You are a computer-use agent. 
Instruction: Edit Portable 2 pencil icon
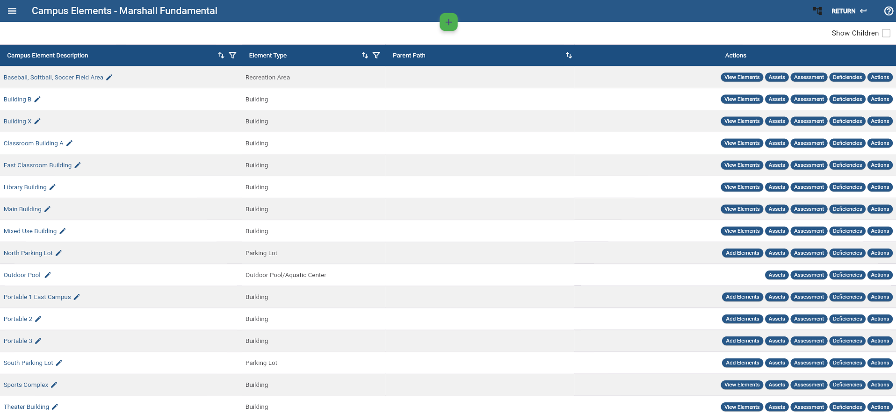[38, 319]
